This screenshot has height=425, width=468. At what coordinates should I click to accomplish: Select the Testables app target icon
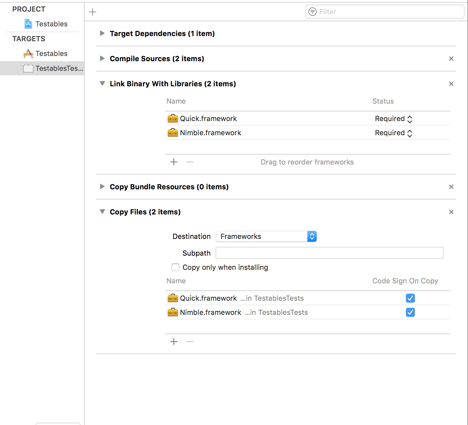28,53
